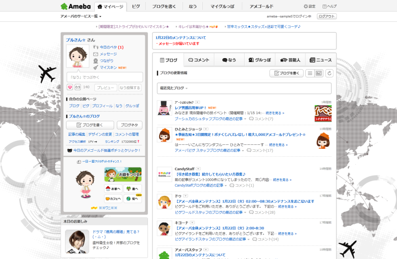Click the pink heart emoji icon
Image resolution: width=397 pixels, height=259 pixels.
(70, 87)
